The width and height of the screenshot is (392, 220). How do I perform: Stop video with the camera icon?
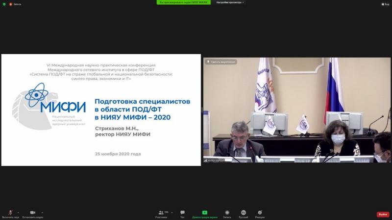(32, 214)
